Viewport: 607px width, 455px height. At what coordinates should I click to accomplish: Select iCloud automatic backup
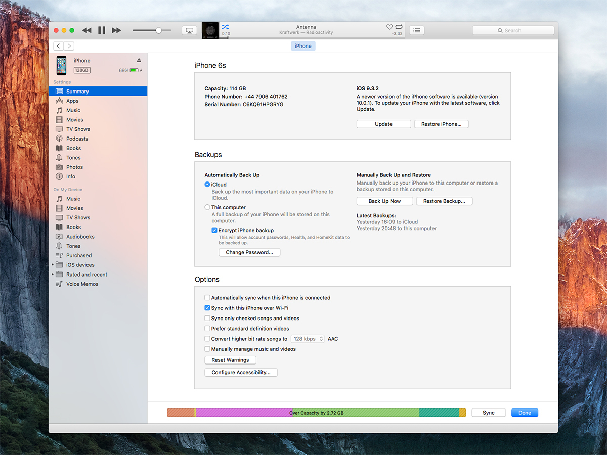click(x=207, y=185)
